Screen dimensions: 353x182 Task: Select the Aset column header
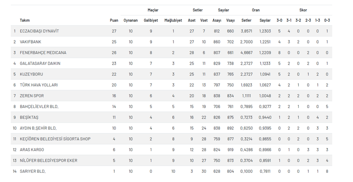192,21
